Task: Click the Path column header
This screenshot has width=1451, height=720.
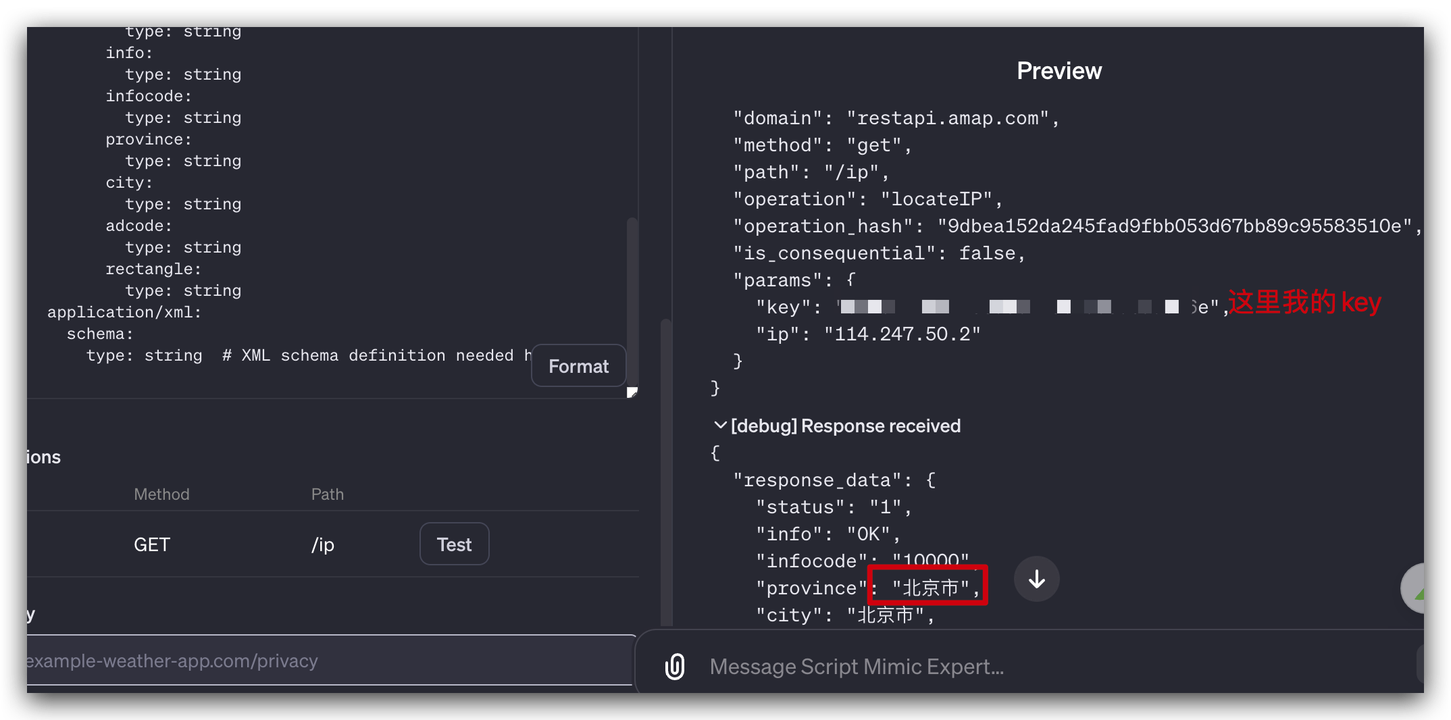Action: 328,494
